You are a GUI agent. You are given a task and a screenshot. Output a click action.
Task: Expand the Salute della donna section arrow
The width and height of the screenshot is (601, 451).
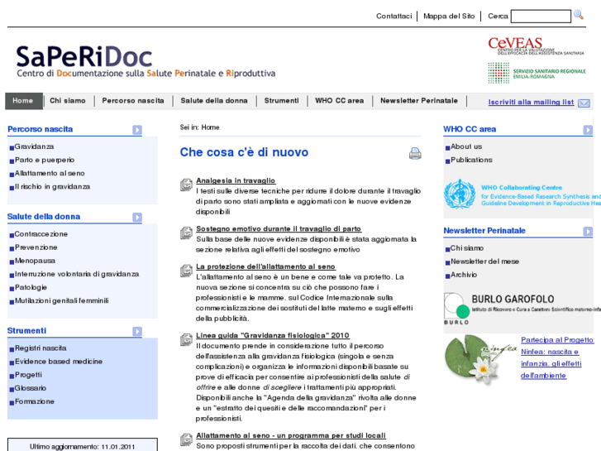(137, 218)
